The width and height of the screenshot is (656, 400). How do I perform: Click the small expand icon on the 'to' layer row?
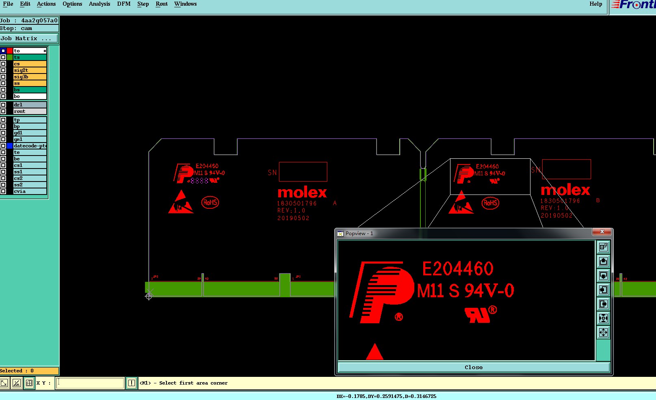(45, 51)
